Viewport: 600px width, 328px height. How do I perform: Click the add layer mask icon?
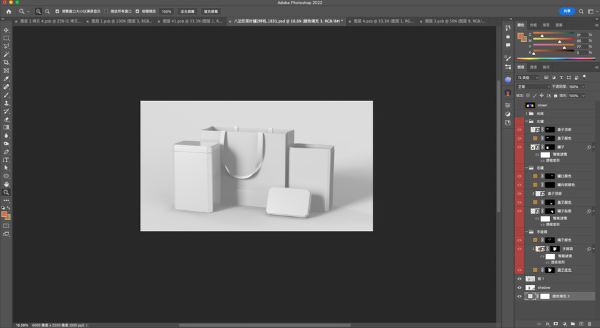[556, 324]
